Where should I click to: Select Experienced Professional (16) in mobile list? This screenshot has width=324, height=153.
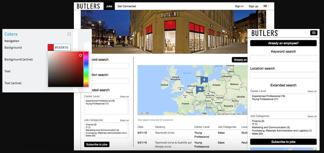point(269,96)
